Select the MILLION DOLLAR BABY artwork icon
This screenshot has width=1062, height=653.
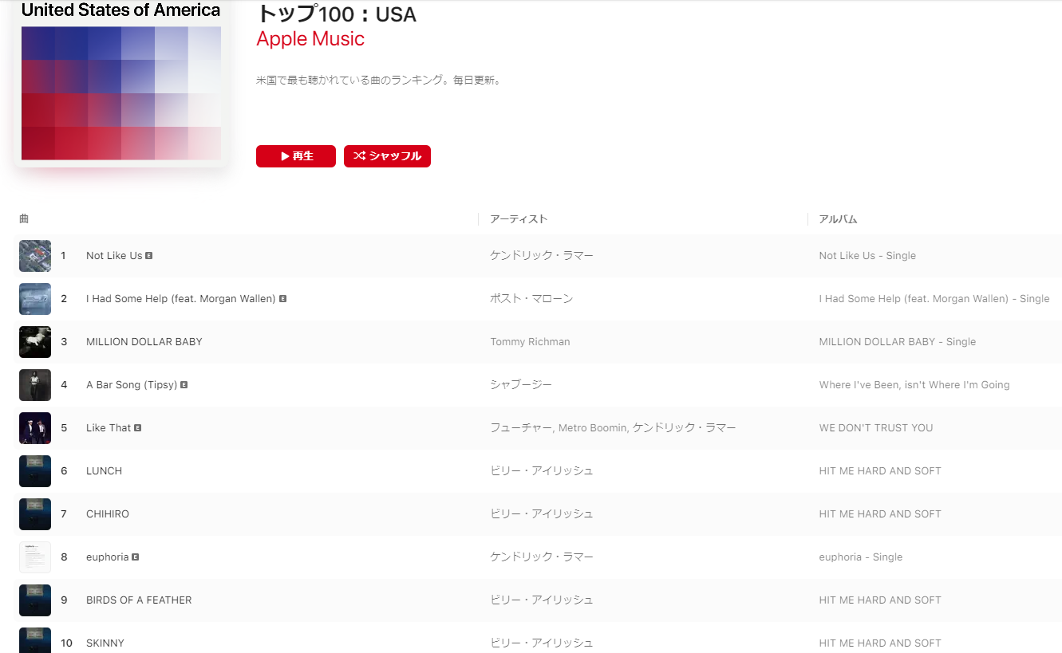(35, 342)
